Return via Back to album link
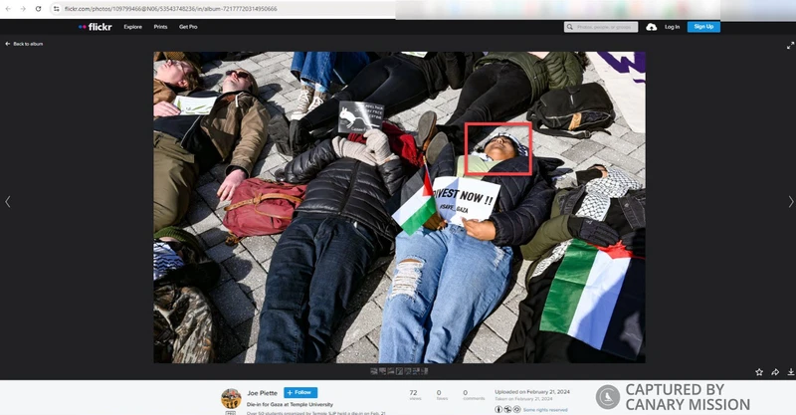 (x=24, y=44)
